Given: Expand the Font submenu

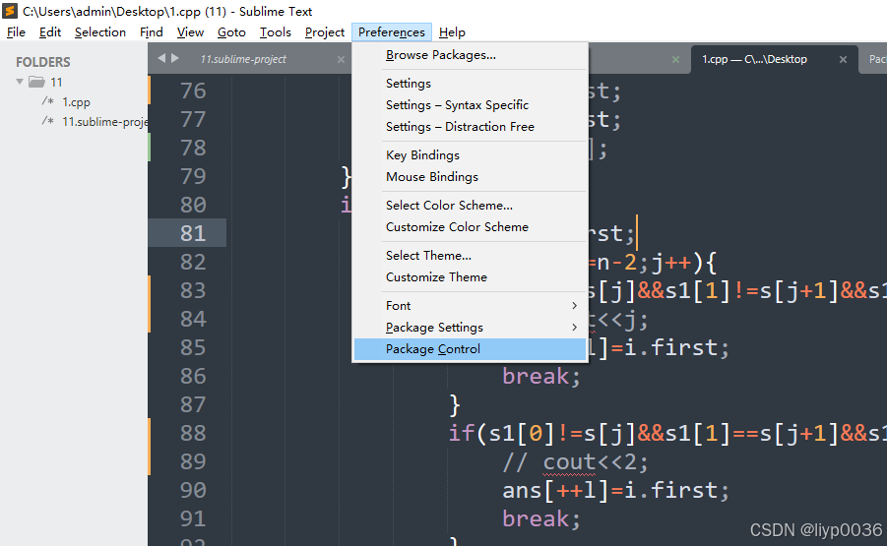Looking at the screenshot, I should tap(471, 306).
